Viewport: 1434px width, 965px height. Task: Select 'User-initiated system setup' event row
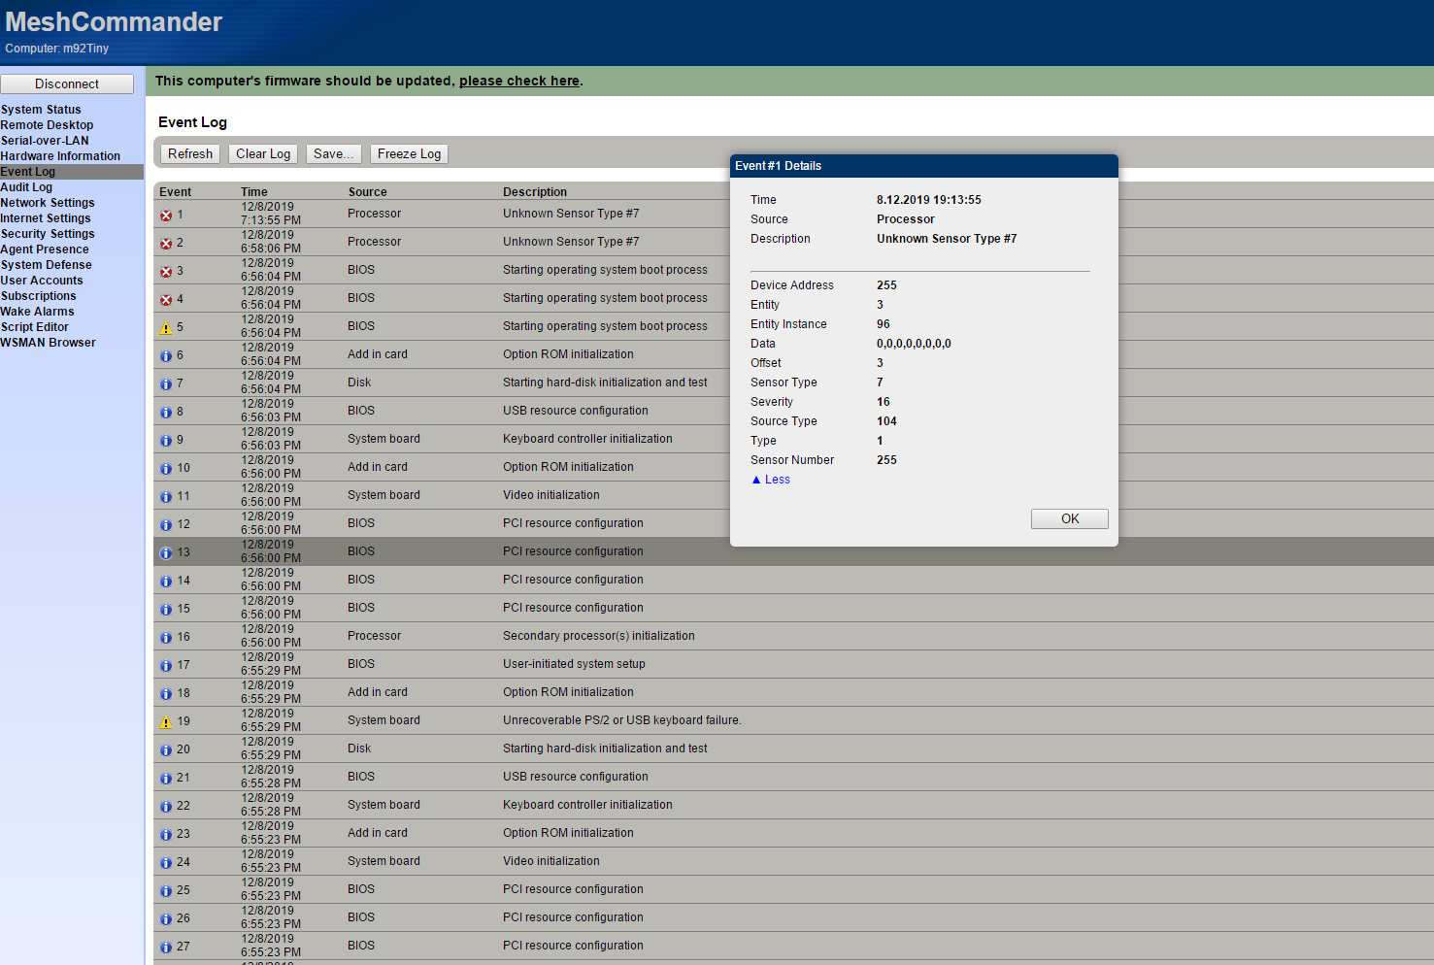pos(793,664)
